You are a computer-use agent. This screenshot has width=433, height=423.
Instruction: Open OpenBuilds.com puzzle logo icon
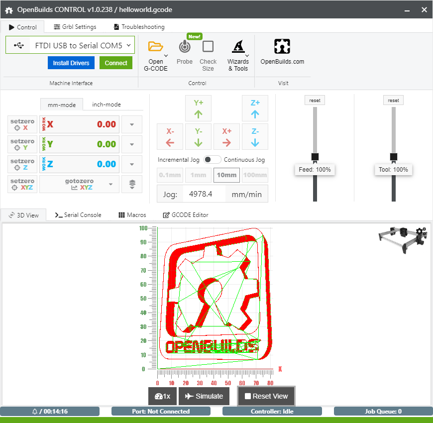pyautogui.click(x=282, y=47)
